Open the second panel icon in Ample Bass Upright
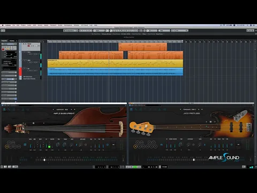The width and height of the screenshot is (257, 193). pyautogui.click(x=9, y=109)
